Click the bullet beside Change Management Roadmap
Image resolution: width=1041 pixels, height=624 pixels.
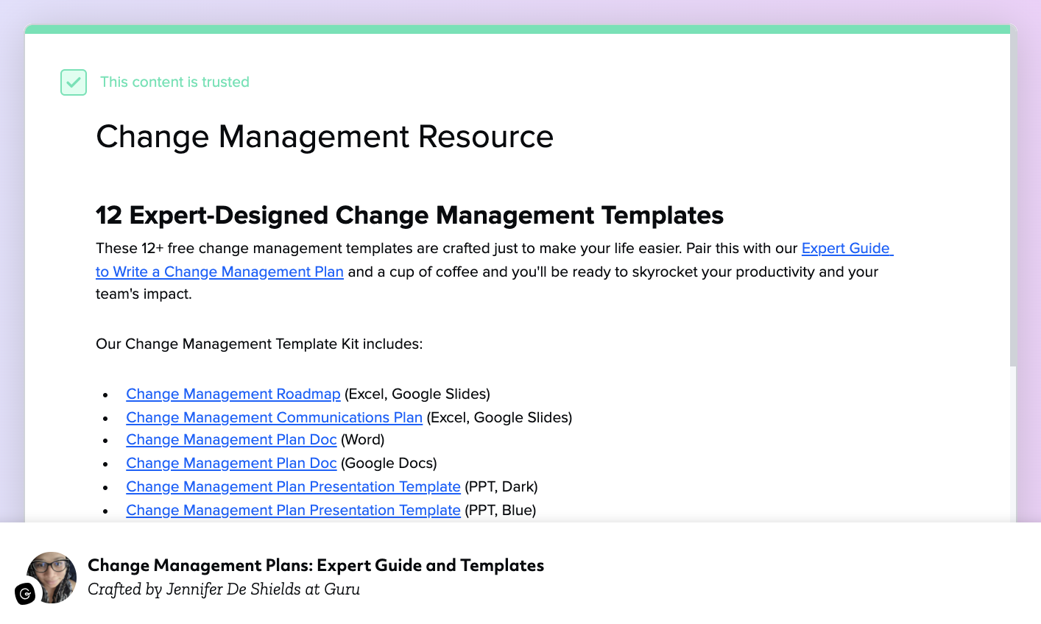tap(105, 394)
